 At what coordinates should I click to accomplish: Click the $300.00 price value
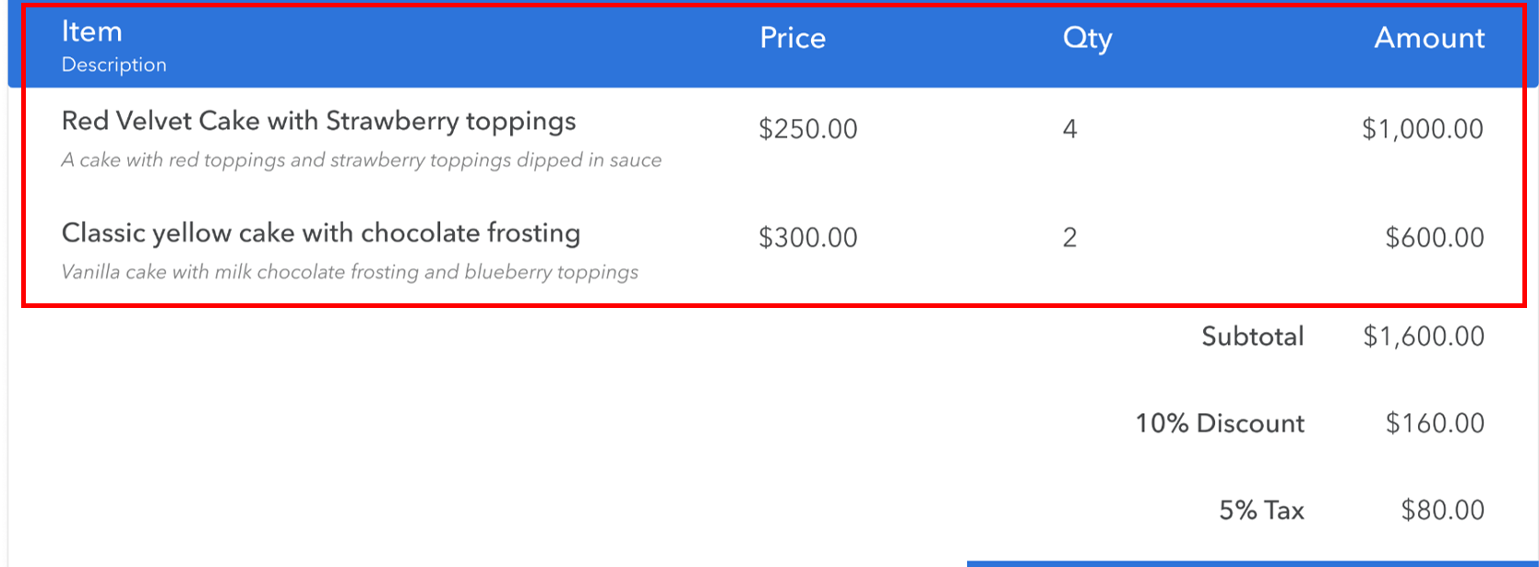807,238
